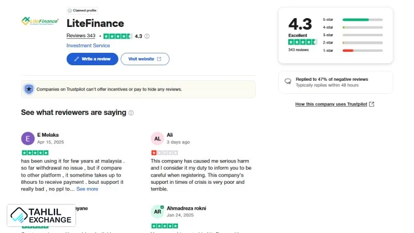
Task: Open the Reviews 343 link
Action: 81,36
